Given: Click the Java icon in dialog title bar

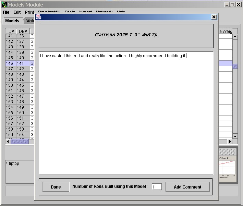Looking at the screenshot, I should [x=39, y=17].
